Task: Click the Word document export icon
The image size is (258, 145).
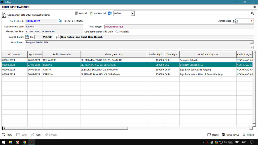Action: tap(110, 13)
